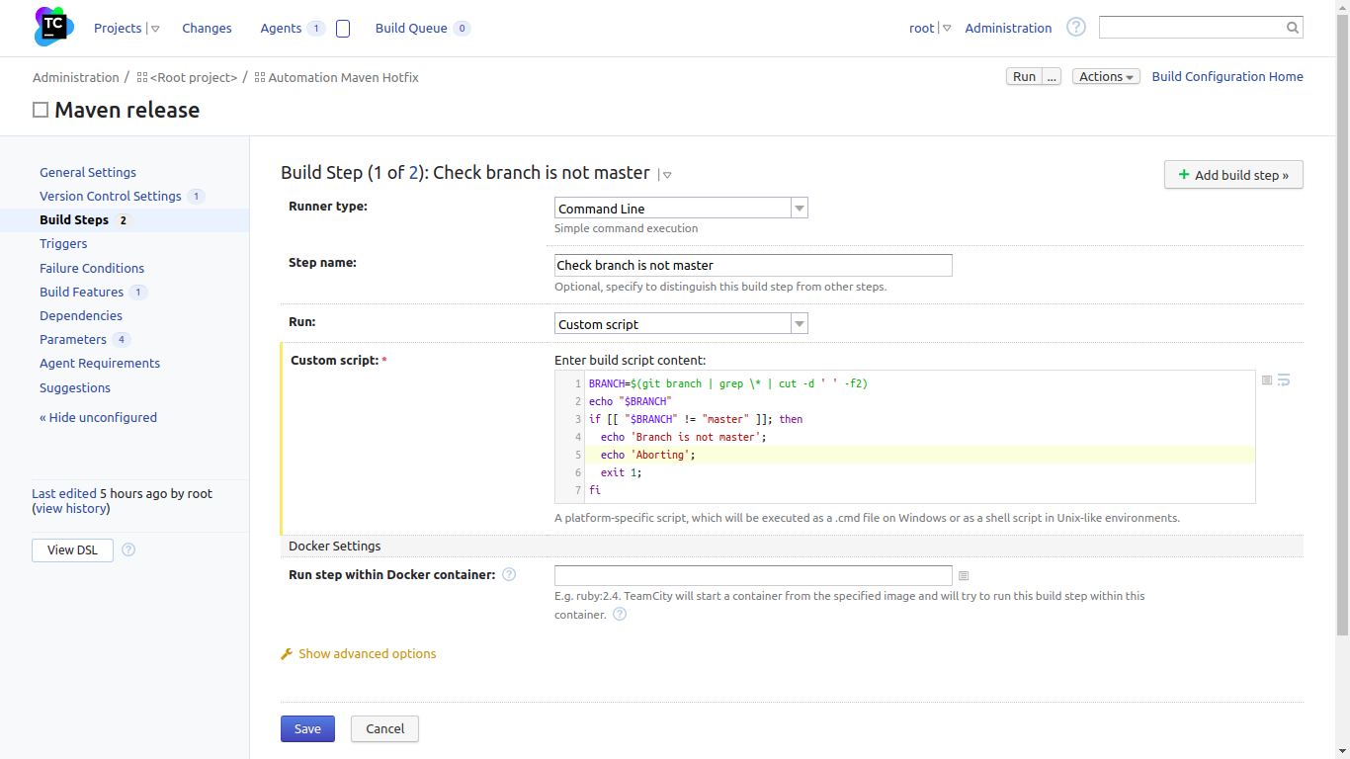
Task: Go to Triggers settings in sidebar
Action: click(63, 244)
